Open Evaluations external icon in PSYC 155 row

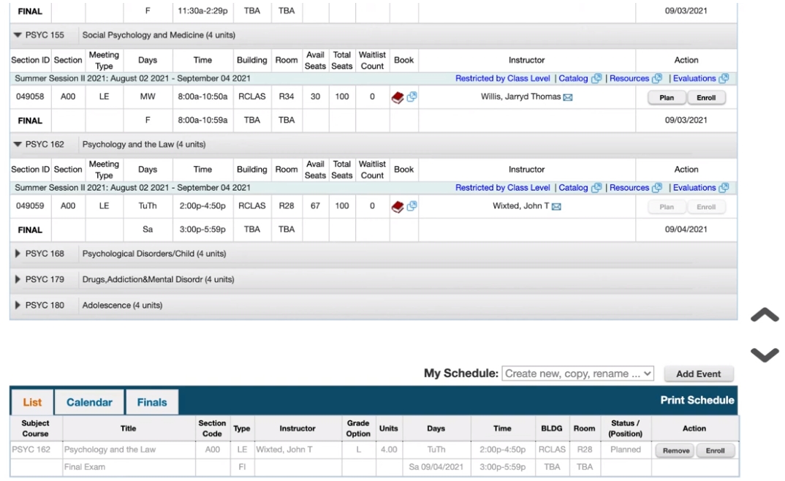724,78
